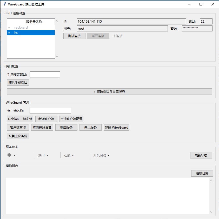The width and height of the screenshot is (219, 219).
Task: Click the 测试连接 button
Action: [74, 36]
